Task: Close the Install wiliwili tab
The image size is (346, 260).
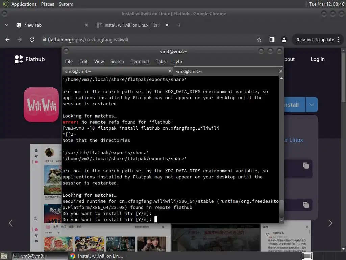Action: point(167,25)
